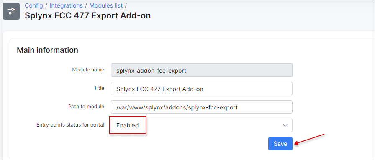Viewport: 375px width, 160px height.
Task: Open the Config breadcrumb link
Action: 34,5
